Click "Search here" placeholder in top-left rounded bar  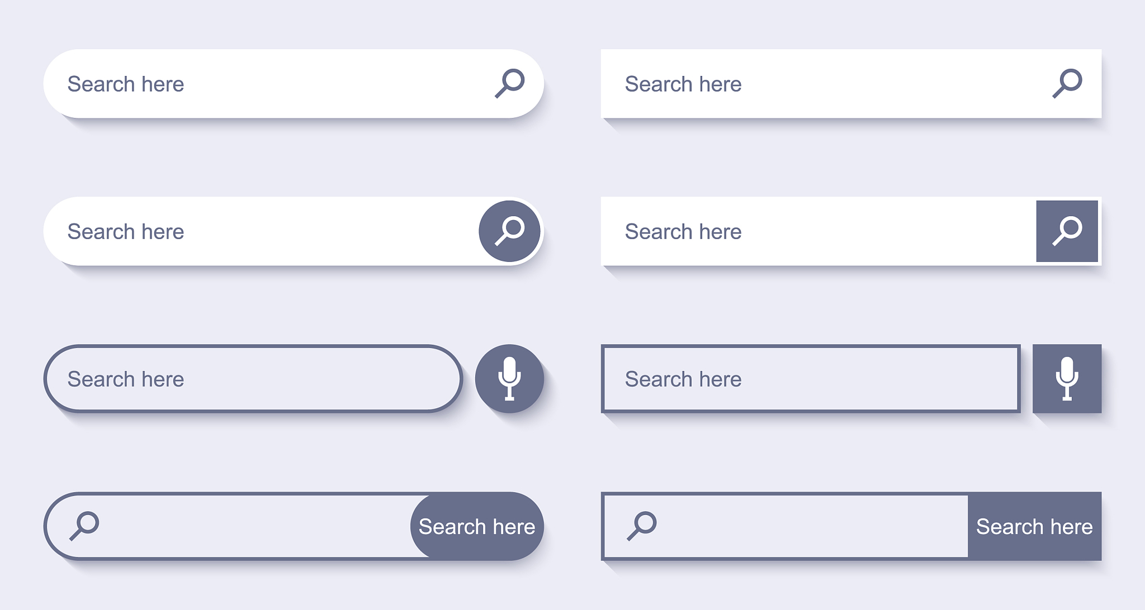126,84
